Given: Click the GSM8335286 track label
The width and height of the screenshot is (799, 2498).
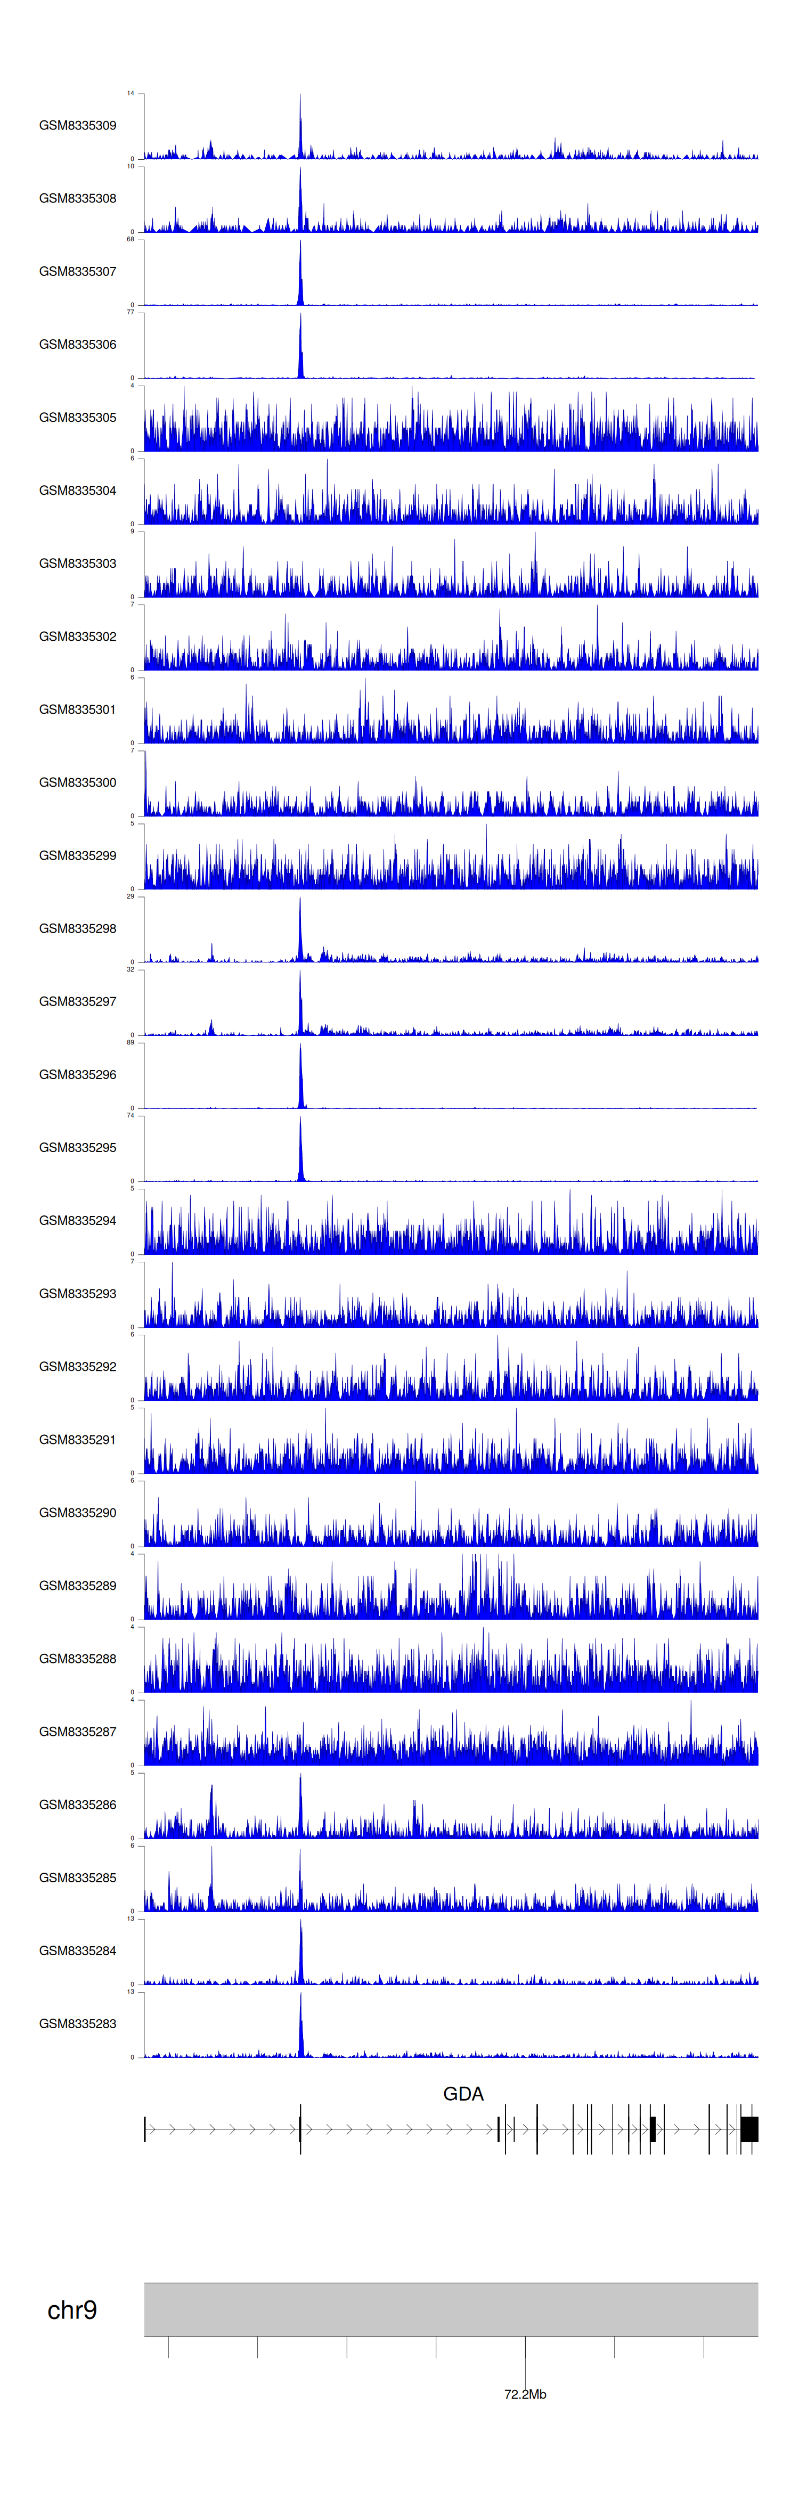Looking at the screenshot, I should click(78, 1805).
